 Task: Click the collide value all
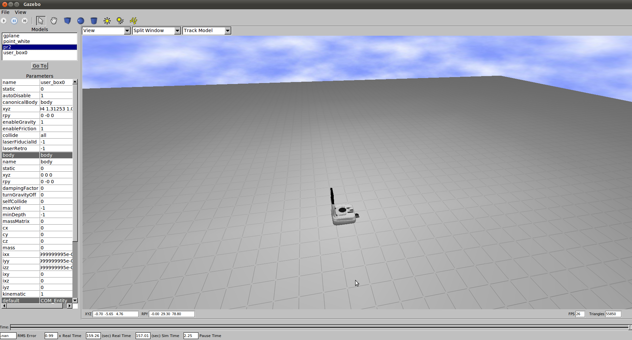[56, 135]
